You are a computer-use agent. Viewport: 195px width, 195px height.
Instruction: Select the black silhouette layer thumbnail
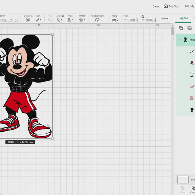point(192,110)
